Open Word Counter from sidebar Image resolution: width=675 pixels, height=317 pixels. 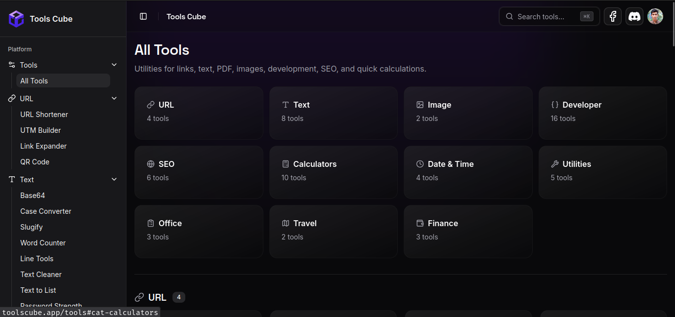(x=63, y=242)
